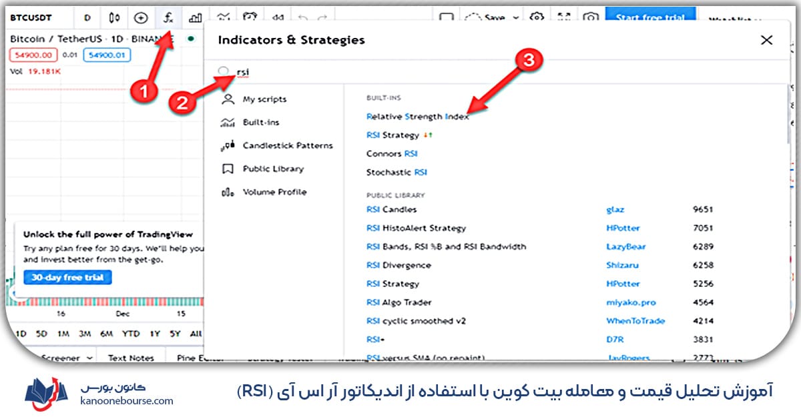Click the 54900.00 sell price box
The height and width of the screenshot is (419, 801).
tap(34, 55)
